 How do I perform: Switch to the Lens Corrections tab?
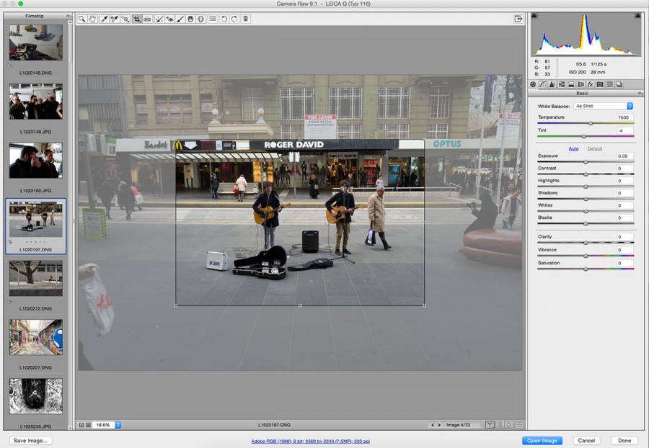click(580, 84)
